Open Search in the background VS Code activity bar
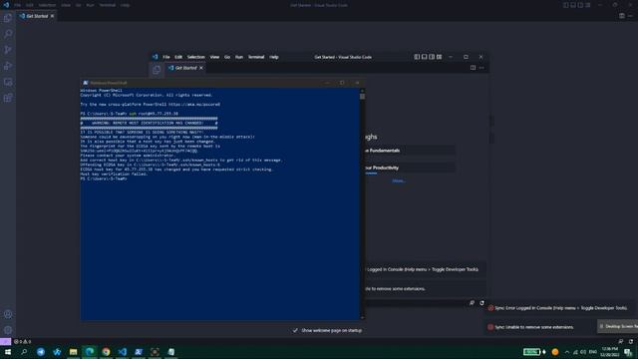 point(8,34)
